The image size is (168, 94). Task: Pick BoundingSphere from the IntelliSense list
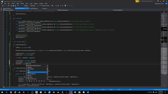31,74
